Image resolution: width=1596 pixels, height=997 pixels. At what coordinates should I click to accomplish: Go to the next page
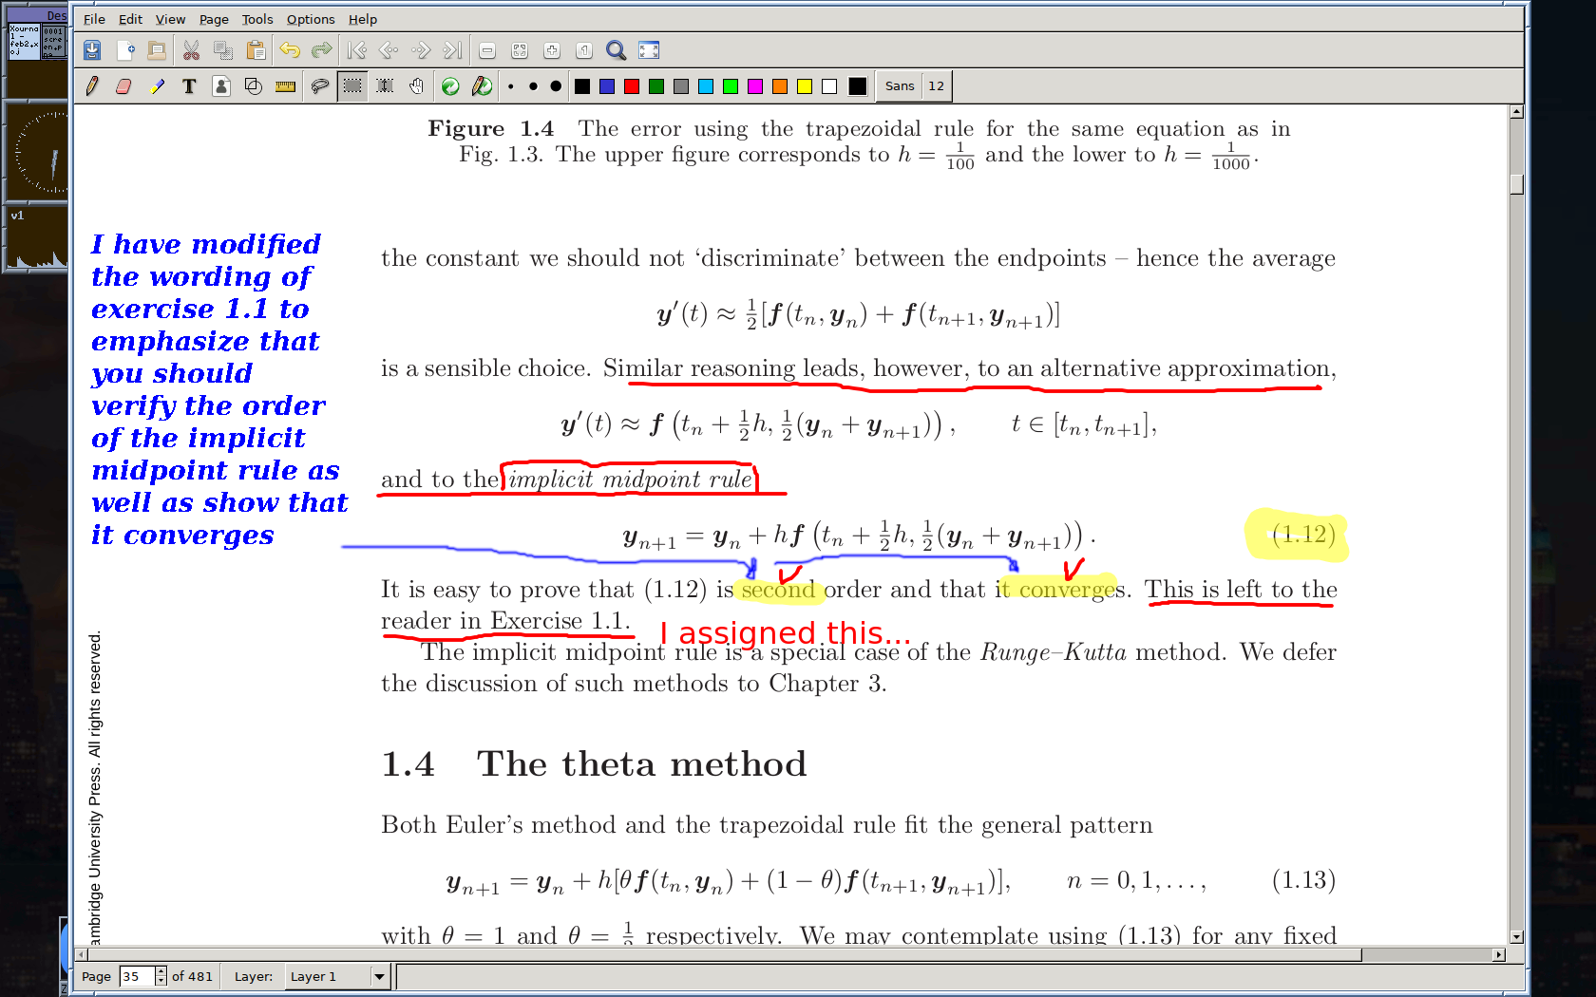click(x=421, y=50)
